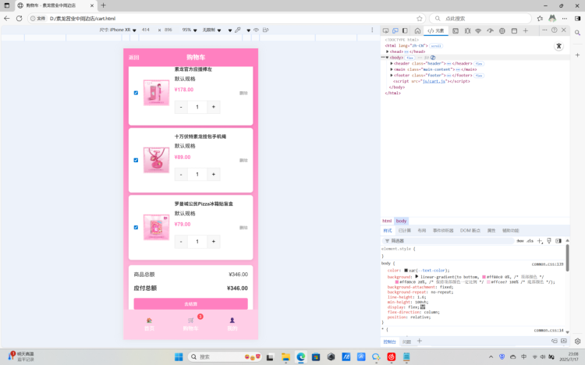585x365 pixels.
Task: Open the Memory chip icon in DevTools
Action: [x=502, y=30]
